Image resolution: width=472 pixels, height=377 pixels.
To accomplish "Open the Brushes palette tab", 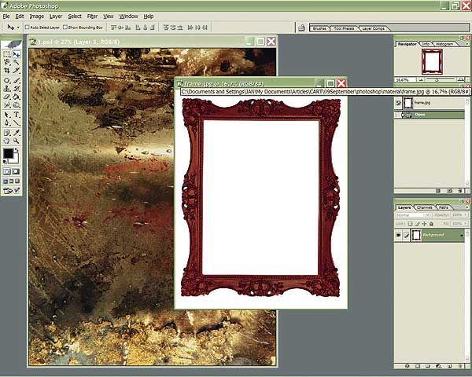I will click(x=319, y=27).
